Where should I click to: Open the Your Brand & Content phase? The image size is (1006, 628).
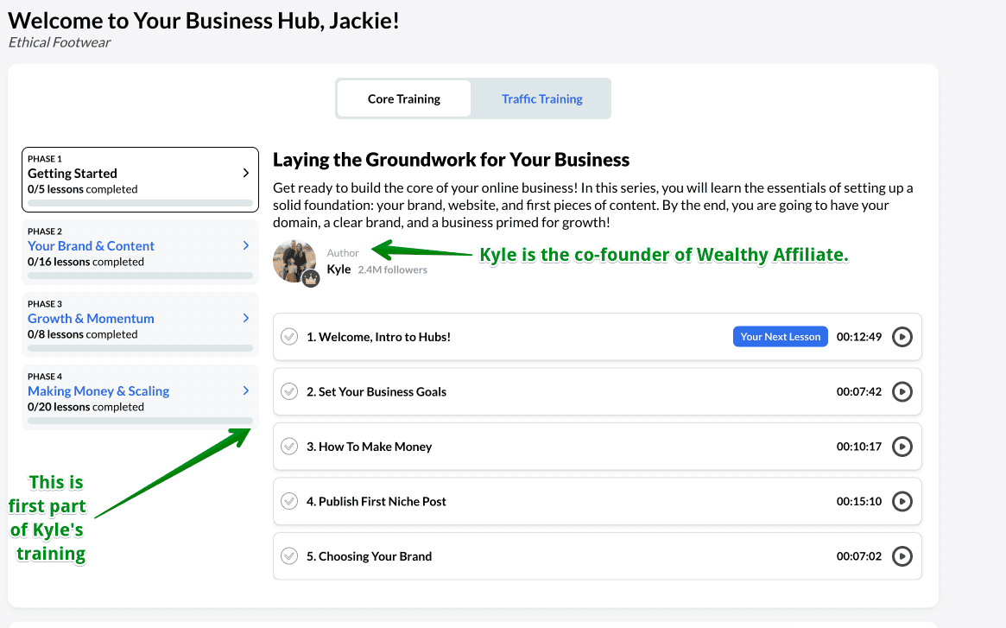tap(92, 246)
